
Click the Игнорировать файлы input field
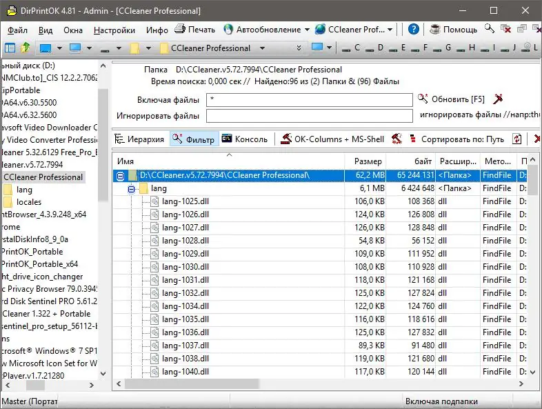tap(310, 116)
